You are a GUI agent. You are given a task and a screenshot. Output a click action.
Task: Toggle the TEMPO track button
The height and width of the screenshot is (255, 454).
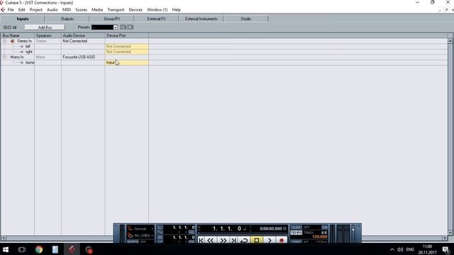point(297,232)
